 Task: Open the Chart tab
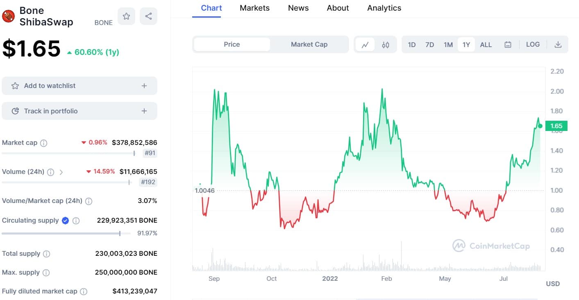tap(211, 8)
